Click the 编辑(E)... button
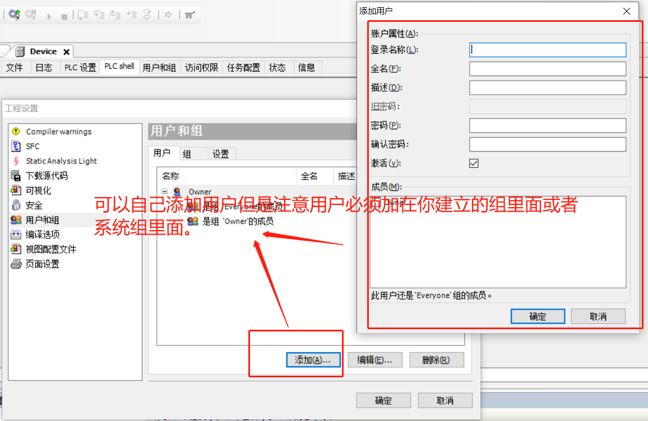This screenshot has height=421, width=648. [374, 360]
